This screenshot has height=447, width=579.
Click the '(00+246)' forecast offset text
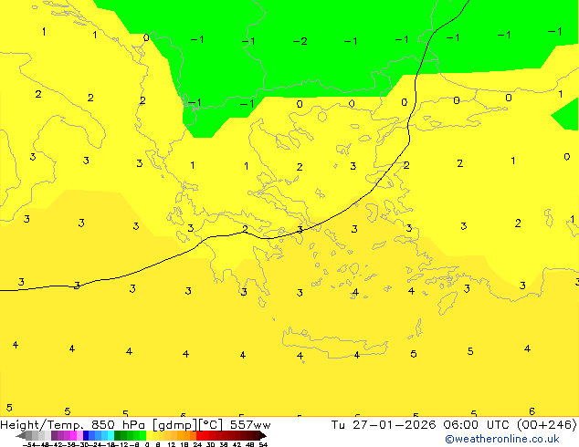pos(547,425)
